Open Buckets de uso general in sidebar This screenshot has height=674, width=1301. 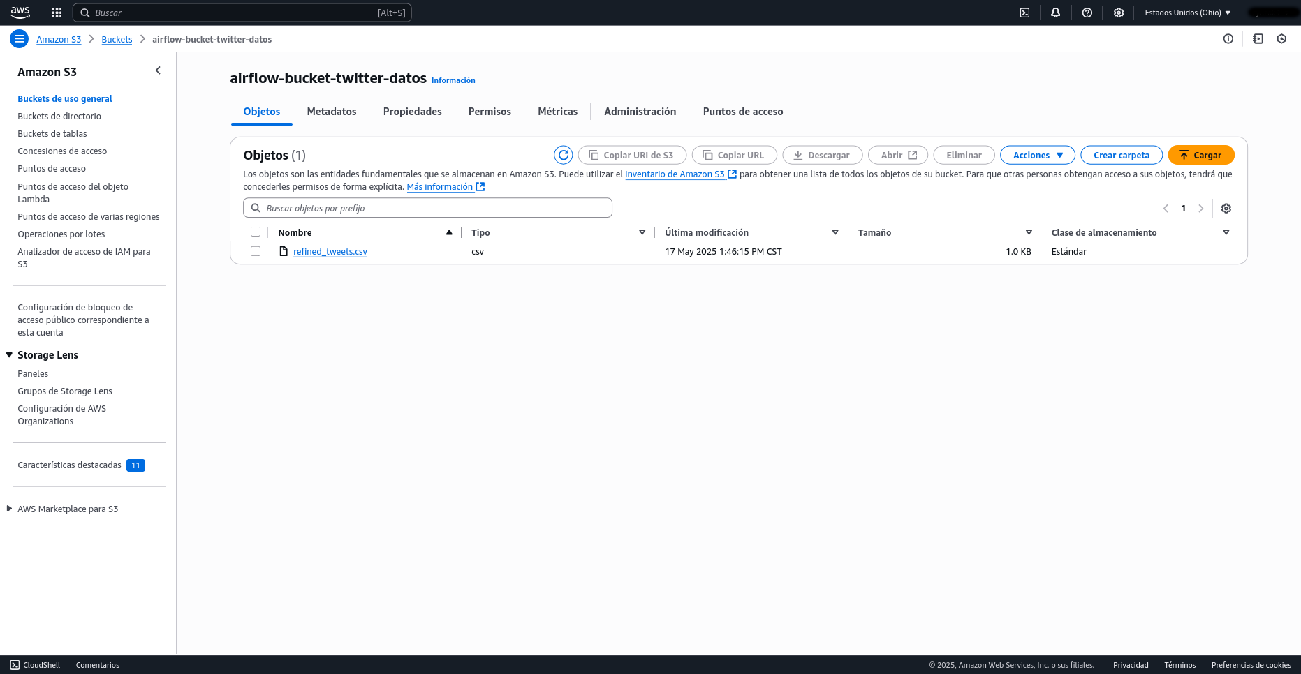65,98
